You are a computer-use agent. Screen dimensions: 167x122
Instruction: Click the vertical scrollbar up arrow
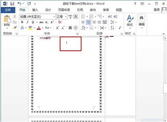(165, 38)
